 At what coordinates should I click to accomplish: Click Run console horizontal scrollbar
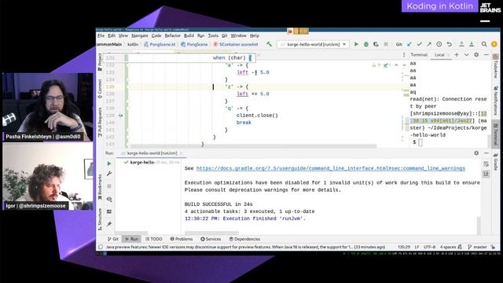tap(211, 233)
